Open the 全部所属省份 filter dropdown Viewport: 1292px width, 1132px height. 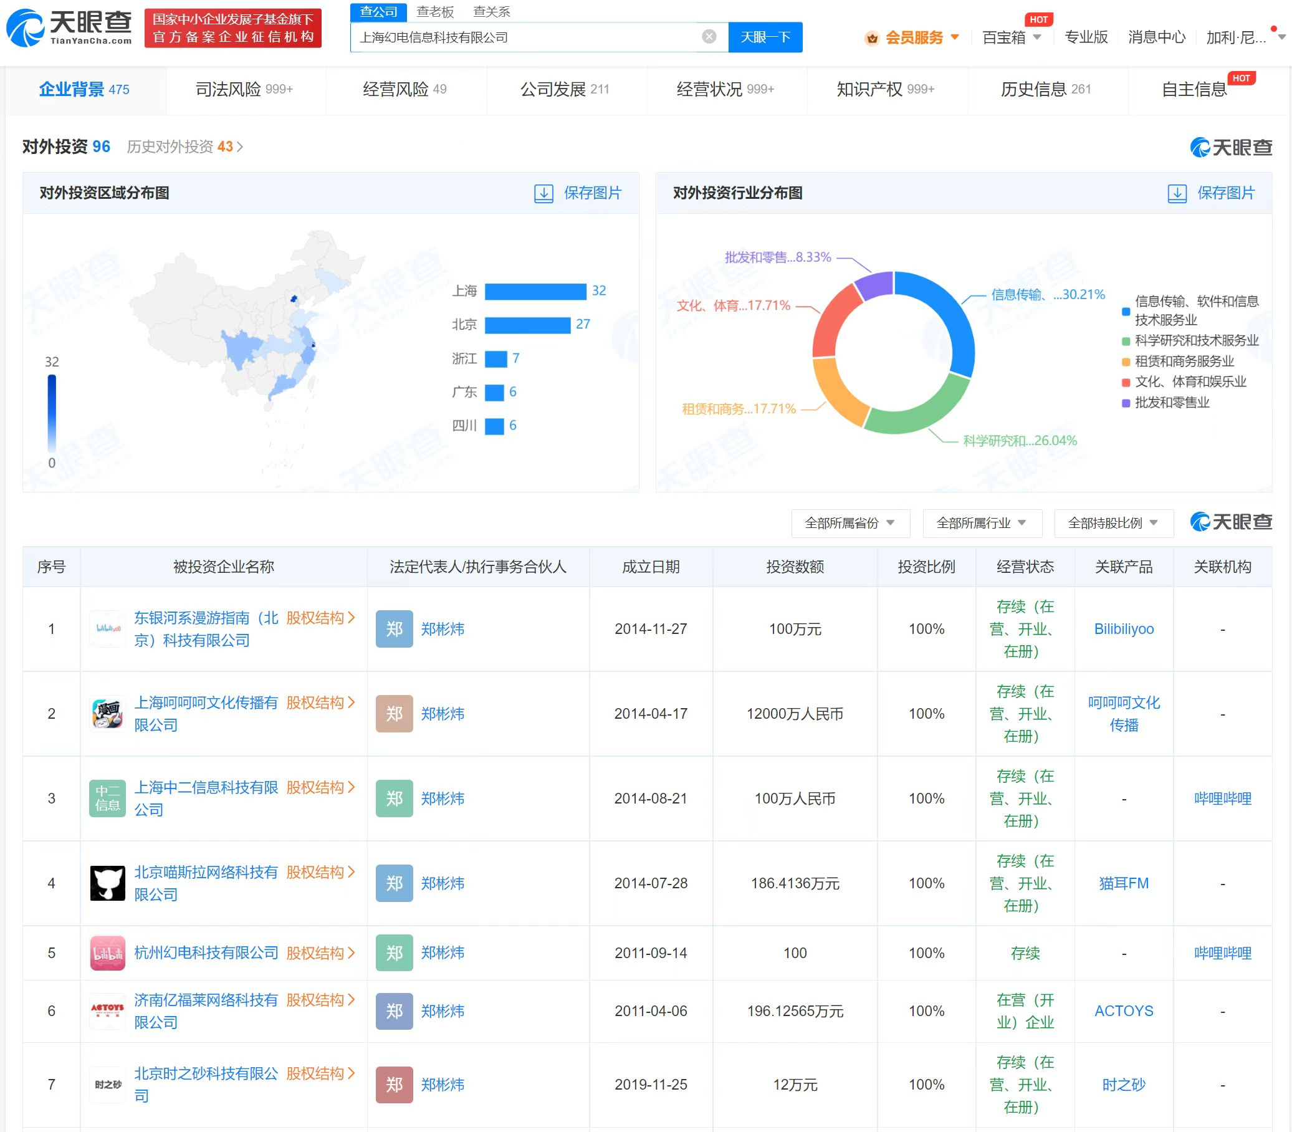click(x=850, y=523)
